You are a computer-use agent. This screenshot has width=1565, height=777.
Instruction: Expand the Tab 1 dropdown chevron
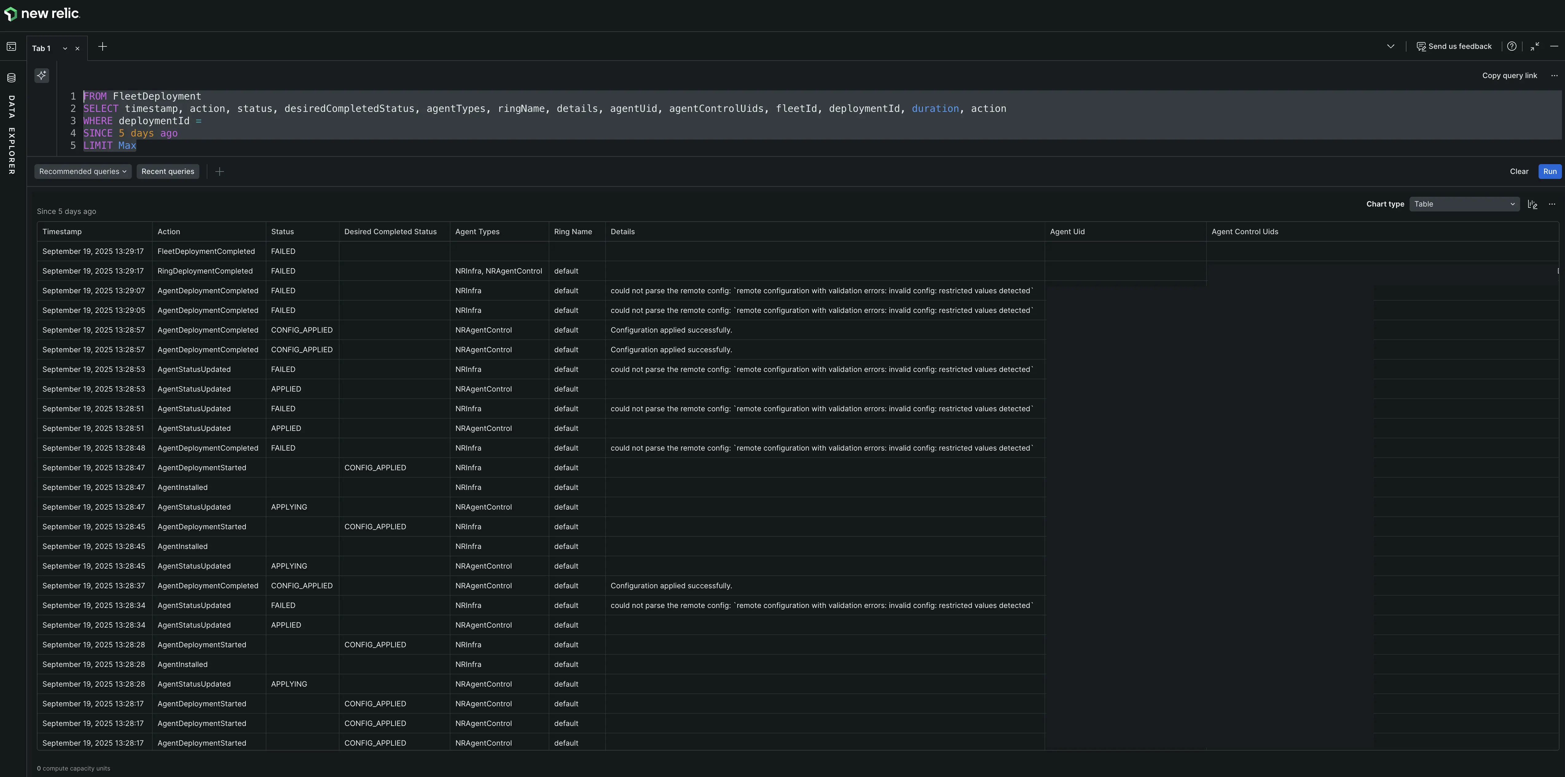(x=65, y=48)
